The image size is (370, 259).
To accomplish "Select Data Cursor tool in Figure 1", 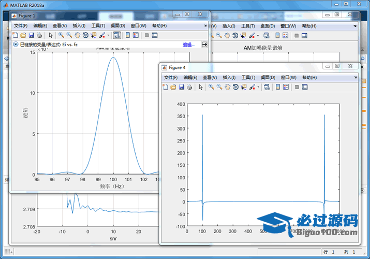I will (93, 35).
